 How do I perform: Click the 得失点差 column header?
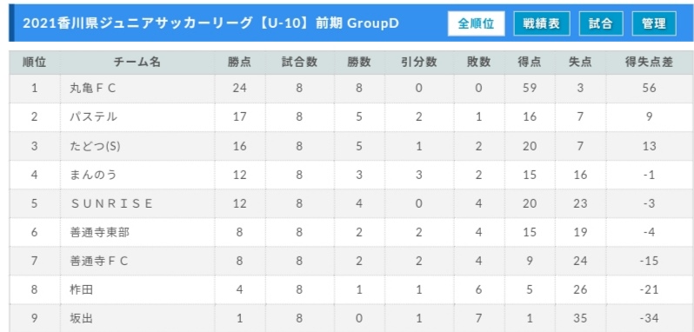tap(649, 63)
